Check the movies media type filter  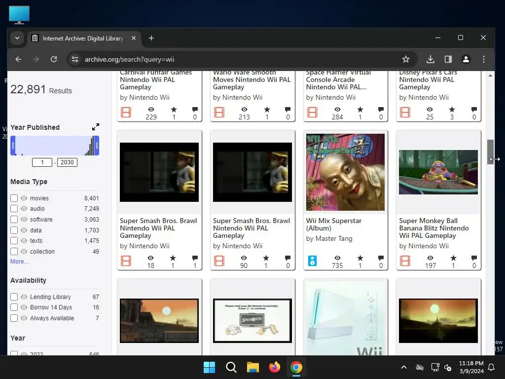tap(14, 198)
